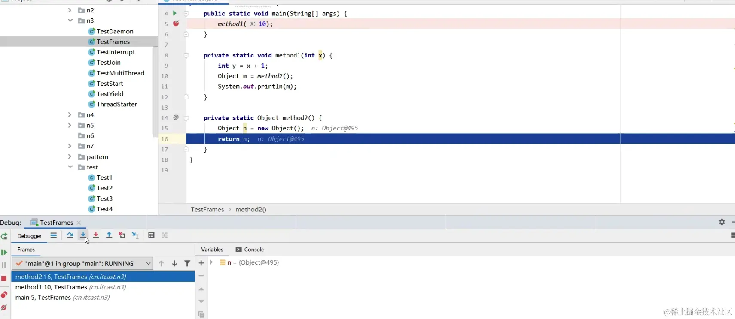The image size is (735, 319).
Task: Click the remove watch minus icon
Action: pyautogui.click(x=201, y=276)
